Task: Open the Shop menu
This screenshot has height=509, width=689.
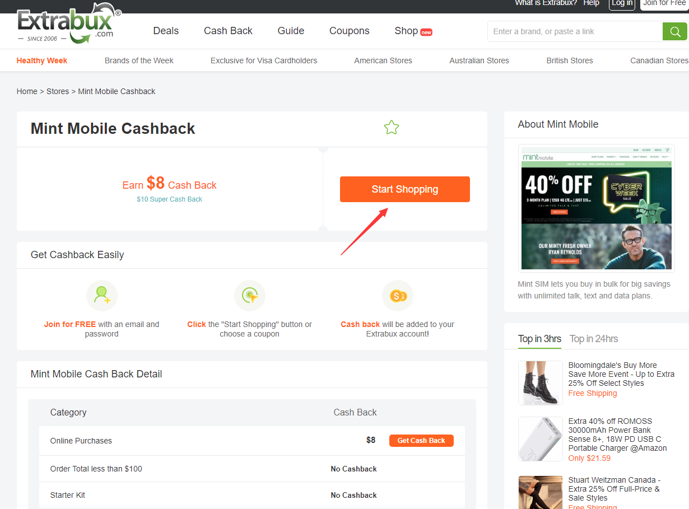Action: click(413, 31)
